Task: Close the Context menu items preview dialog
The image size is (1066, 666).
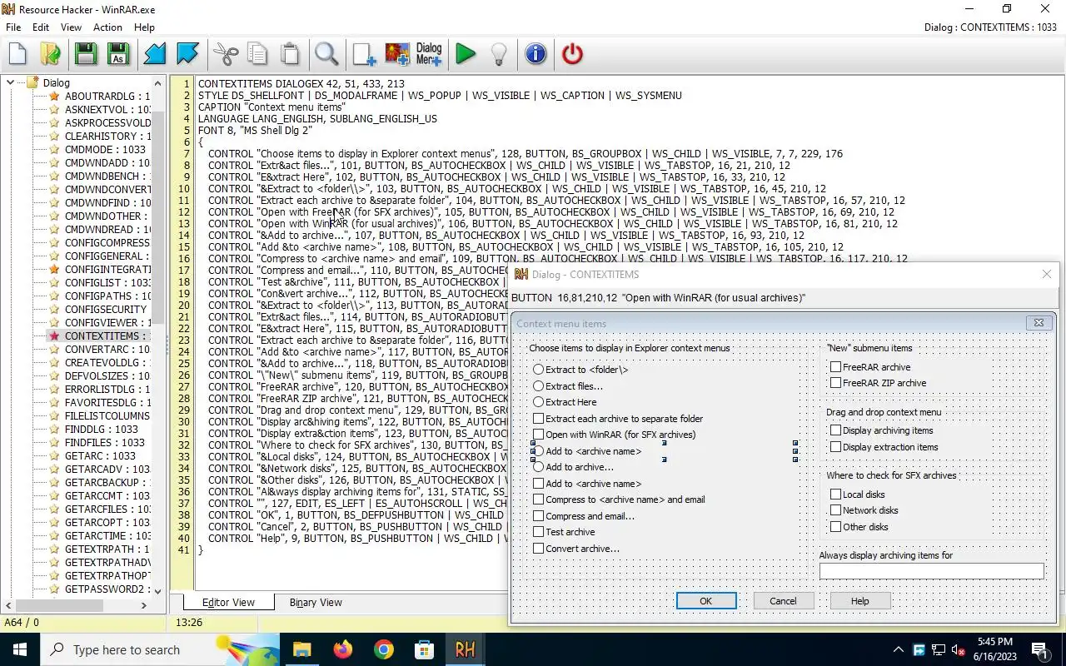Action: click(1039, 323)
